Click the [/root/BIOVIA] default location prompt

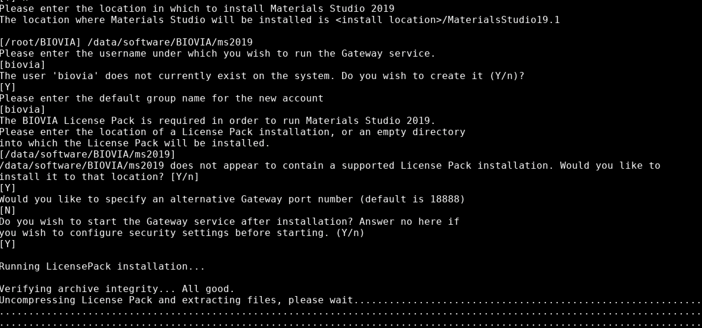(40, 42)
